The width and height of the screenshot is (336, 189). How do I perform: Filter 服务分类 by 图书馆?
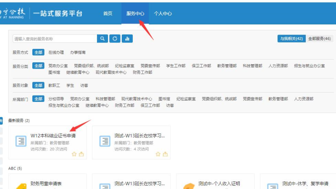(x=54, y=72)
